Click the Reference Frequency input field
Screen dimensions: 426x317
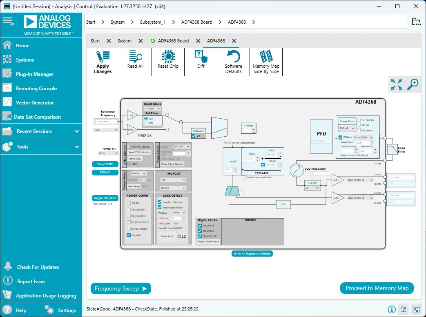point(106,122)
